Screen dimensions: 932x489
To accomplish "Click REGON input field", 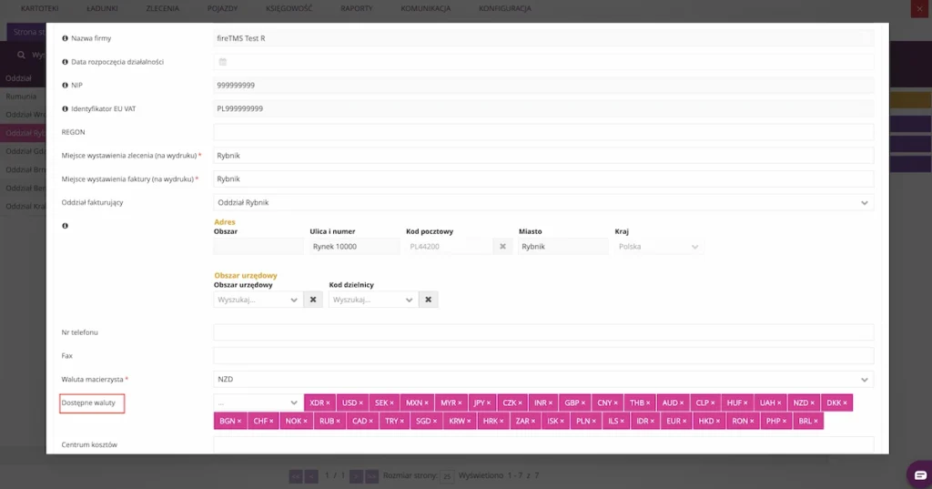I will 543,132.
